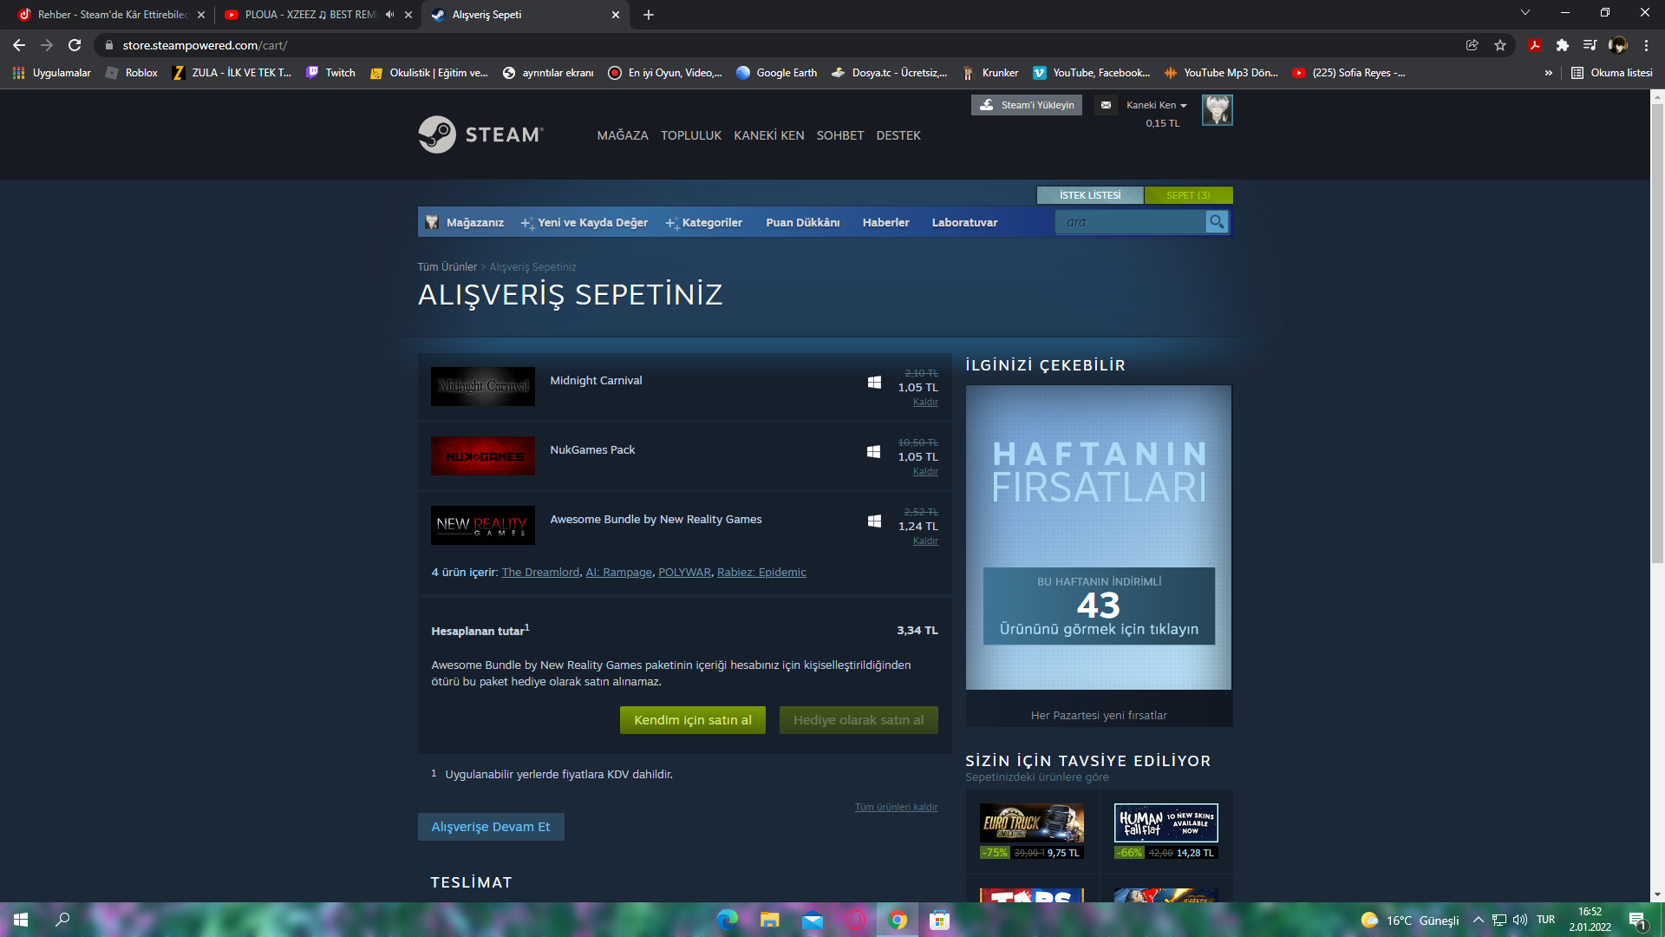
Task: Click the search magnifier icon
Action: point(1217,222)
